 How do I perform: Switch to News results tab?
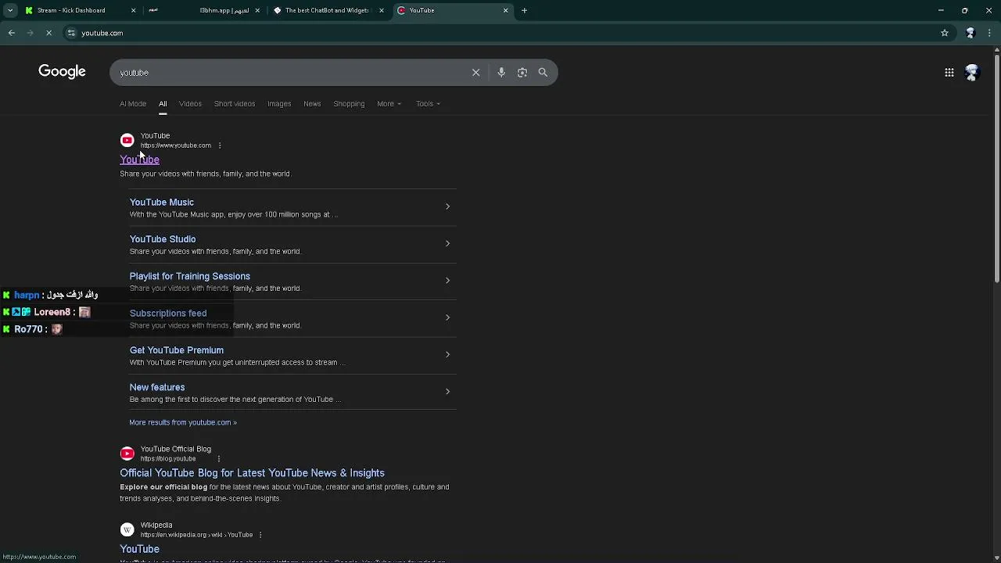(x=312, y=103)
